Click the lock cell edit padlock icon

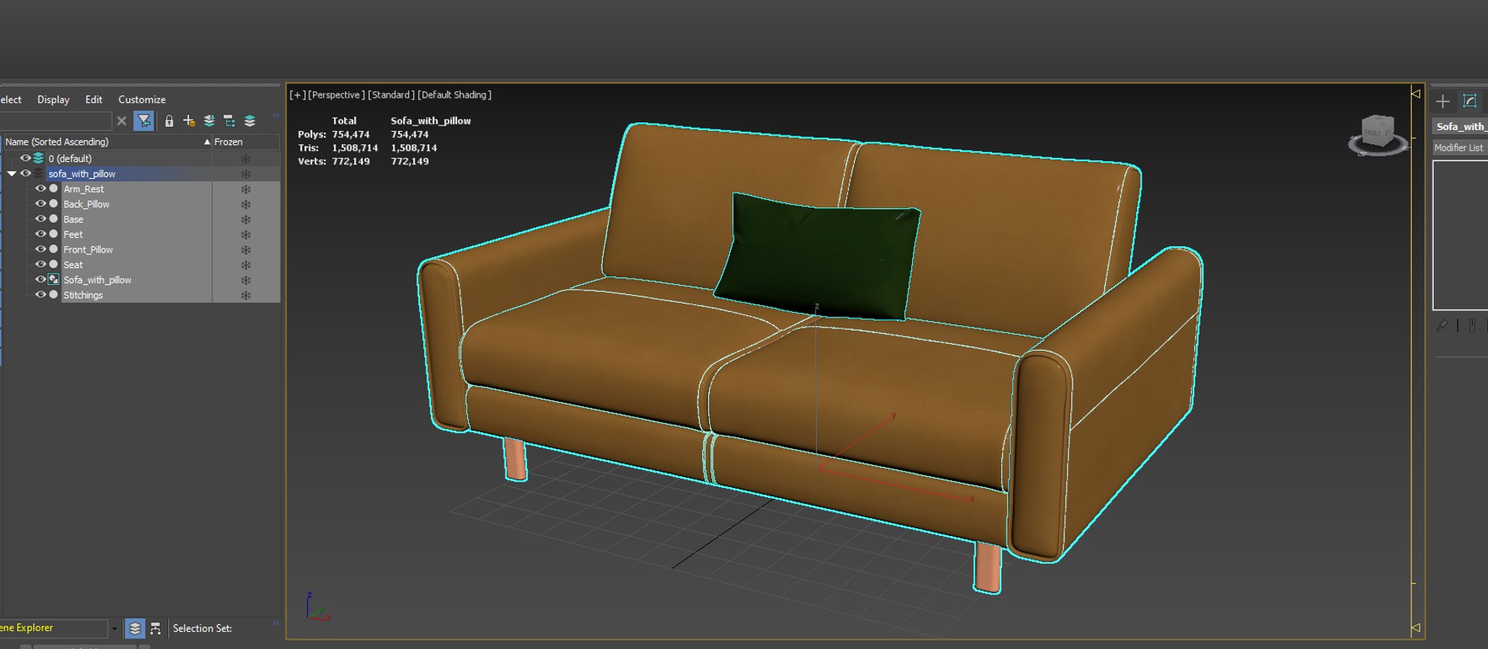pos(169,121)
